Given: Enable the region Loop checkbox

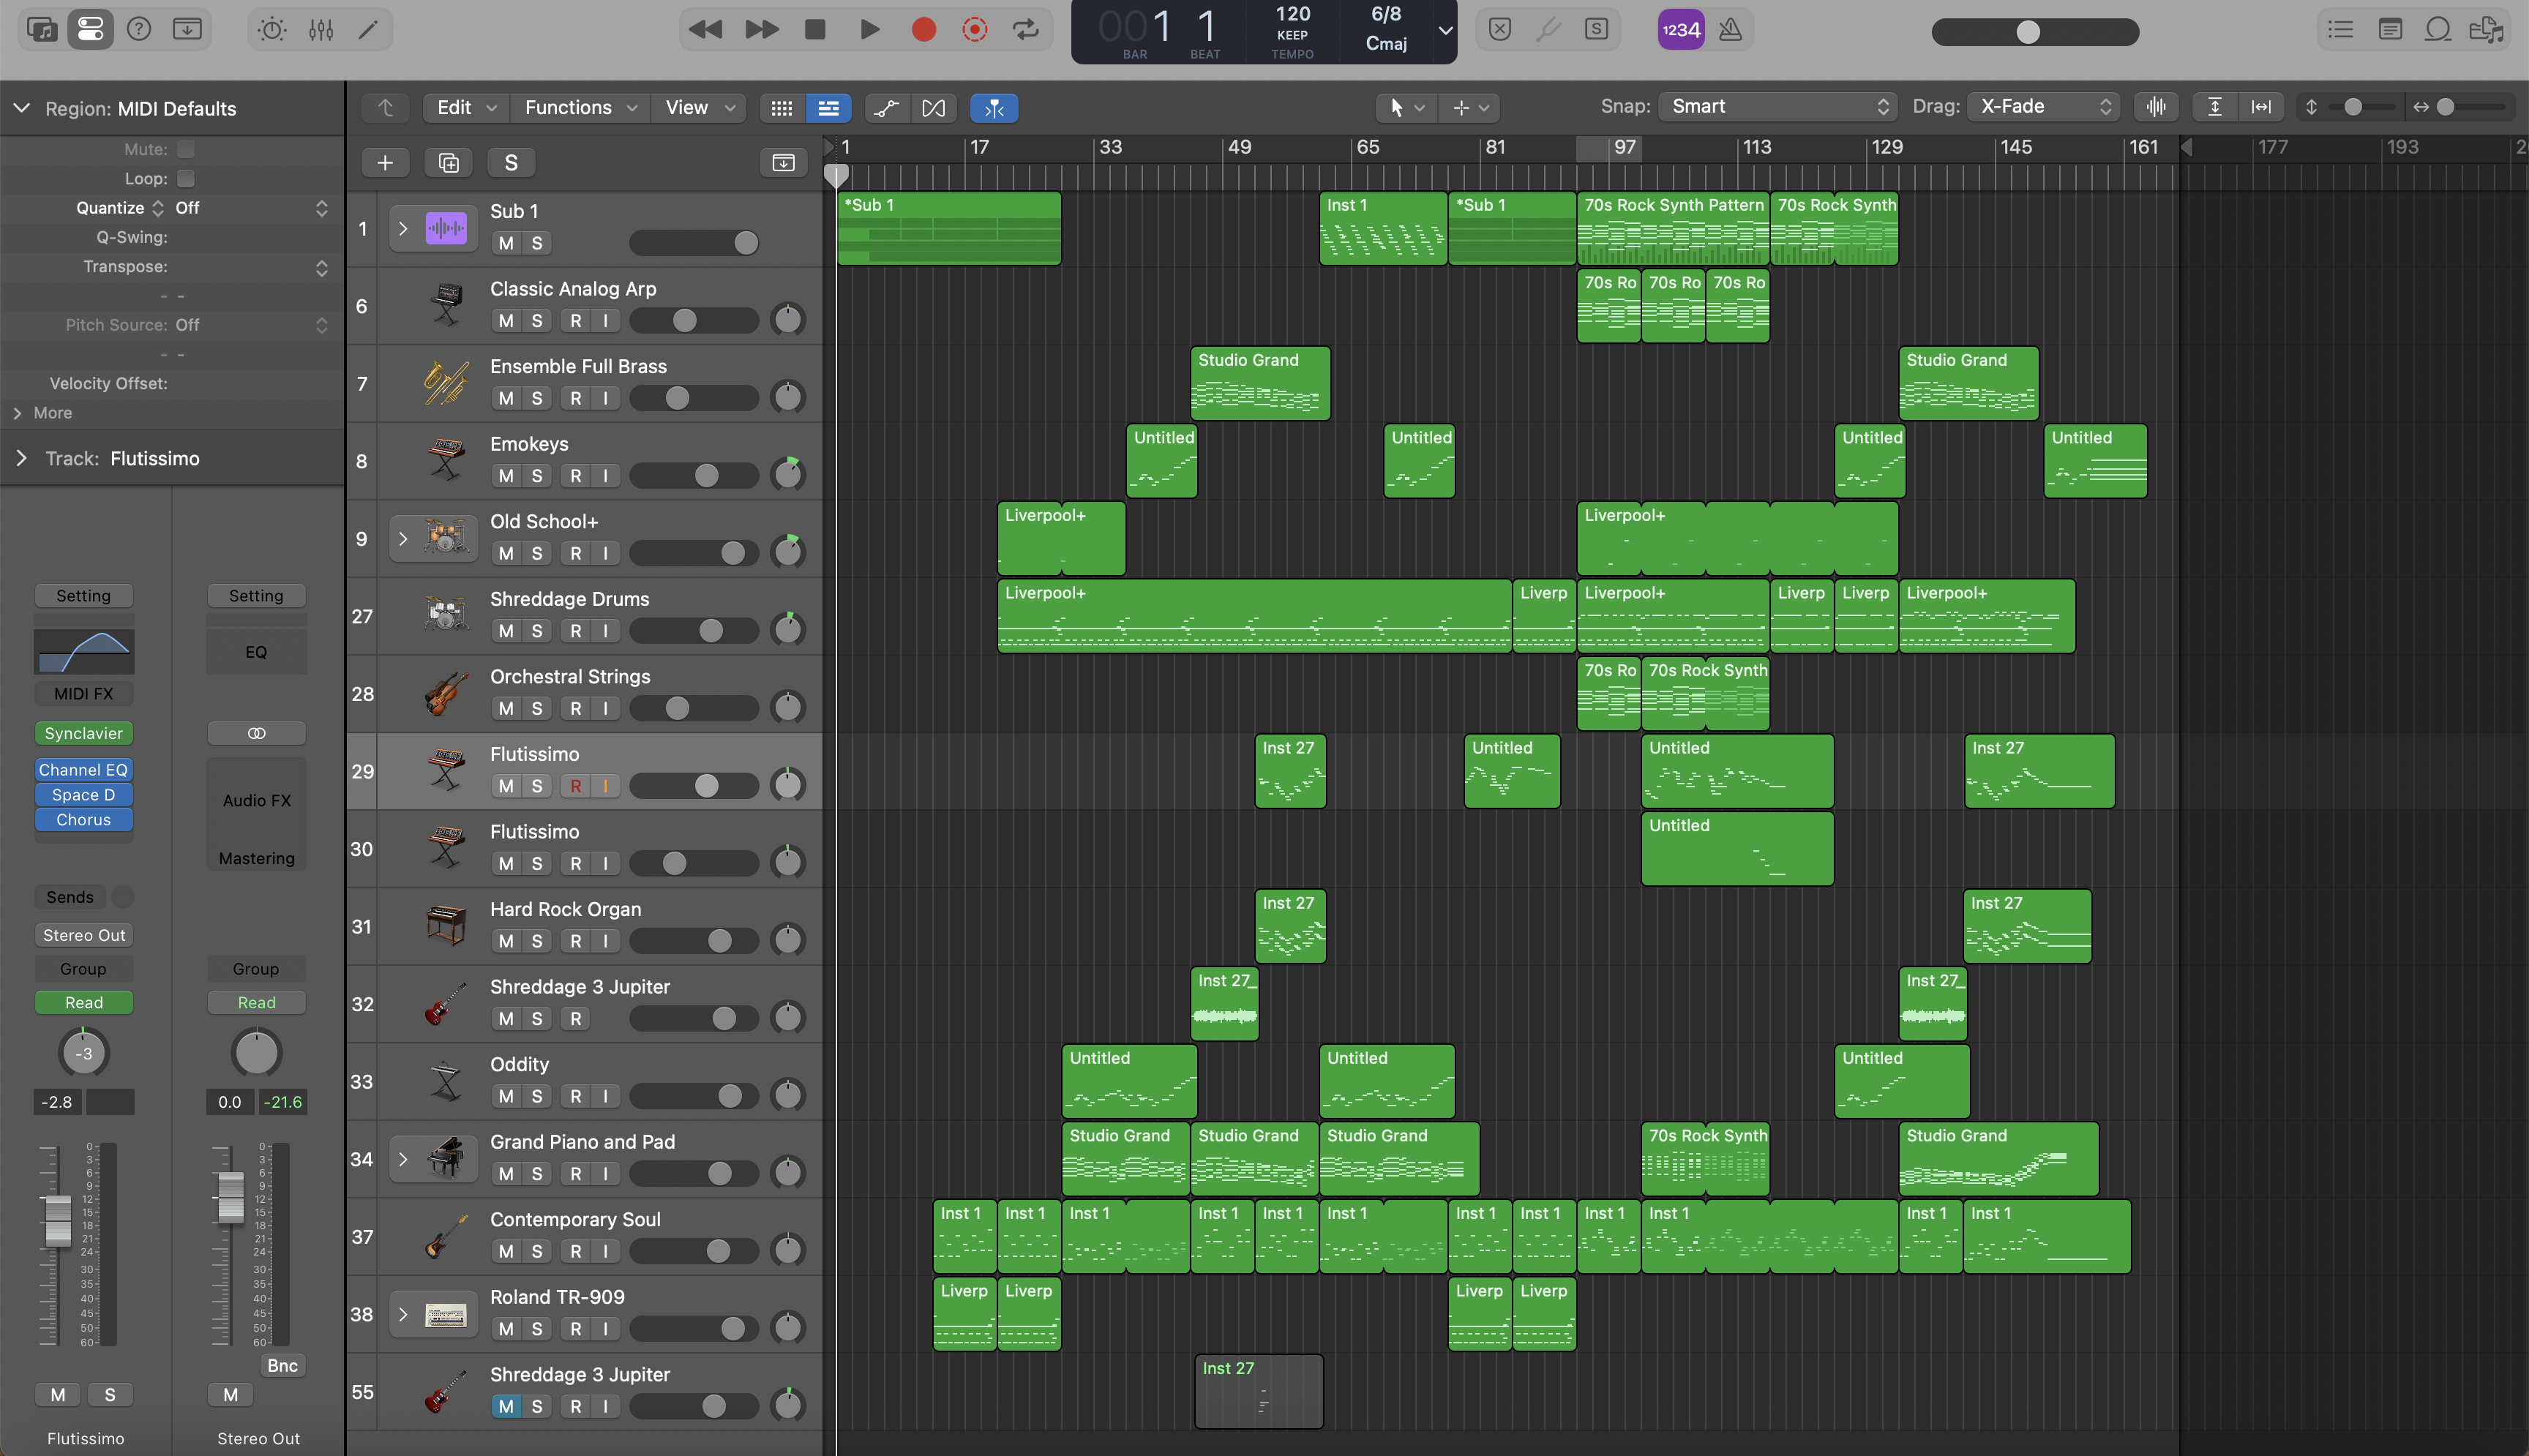Looking at the screenshot, I should tap(186, 179).
